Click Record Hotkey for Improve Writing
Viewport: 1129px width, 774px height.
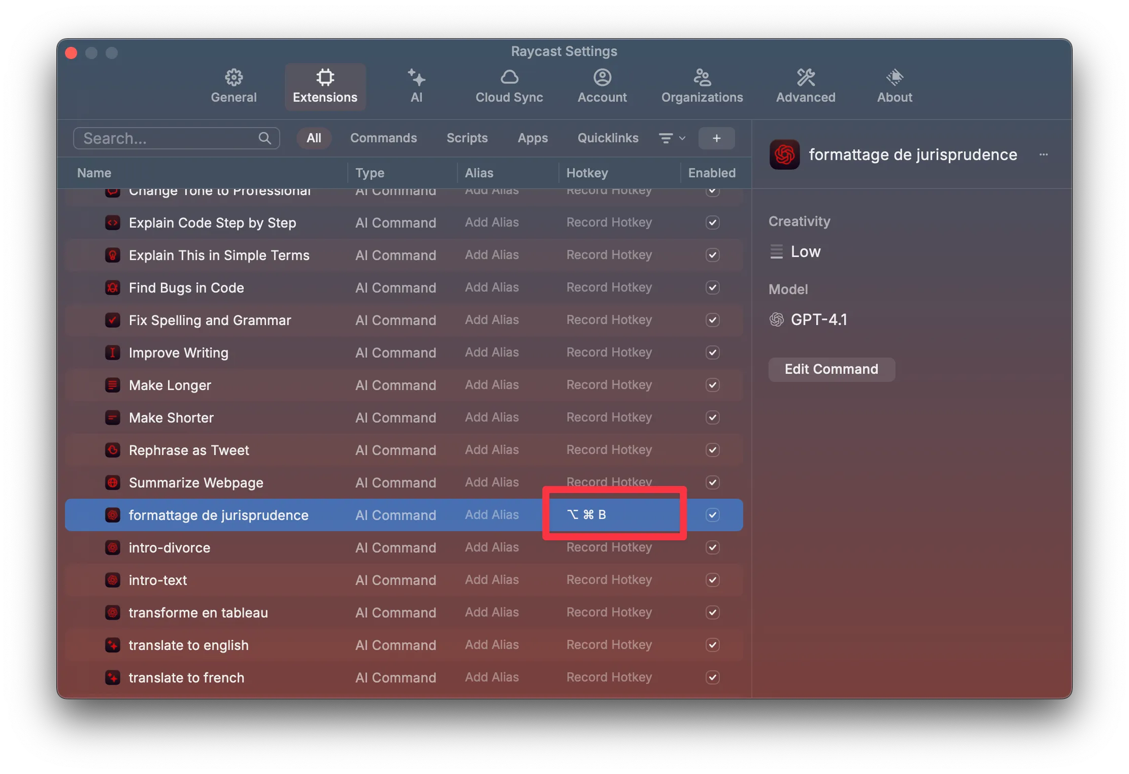[609, 353]
